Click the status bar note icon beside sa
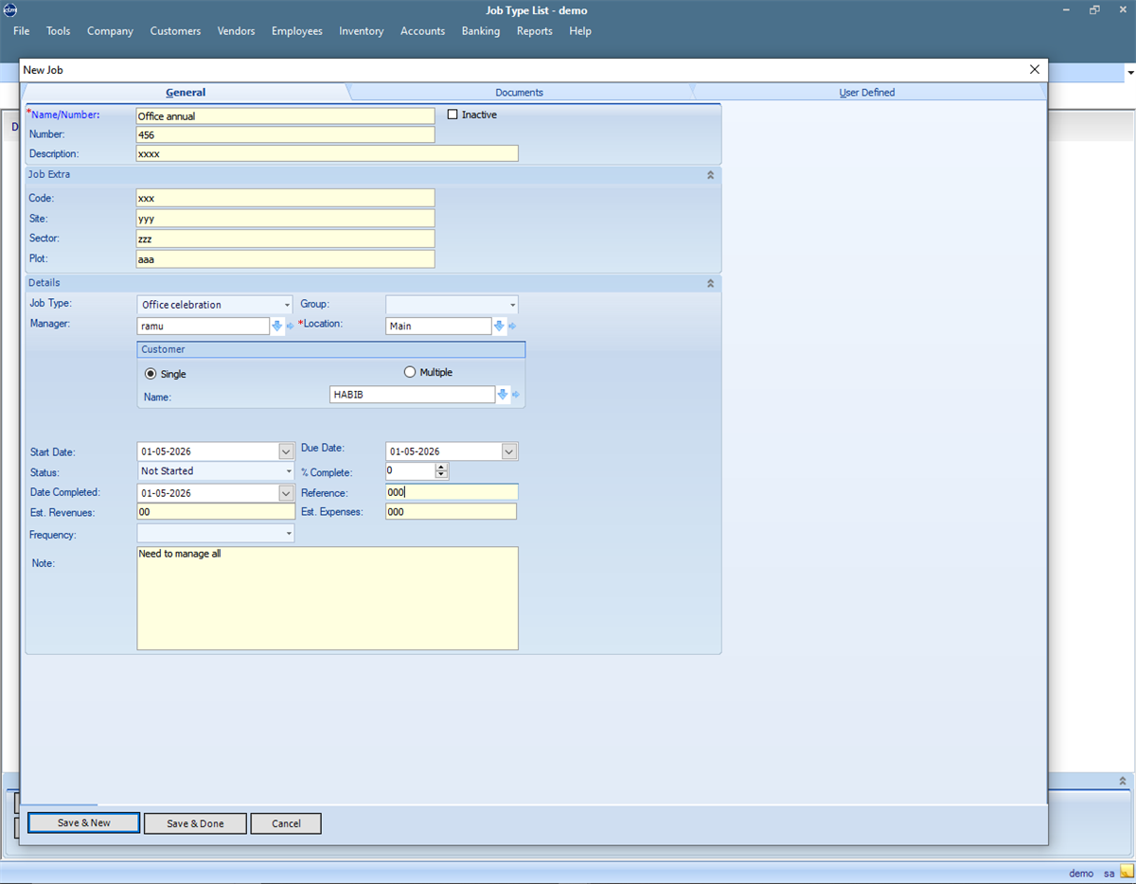 coord(1127,873)
